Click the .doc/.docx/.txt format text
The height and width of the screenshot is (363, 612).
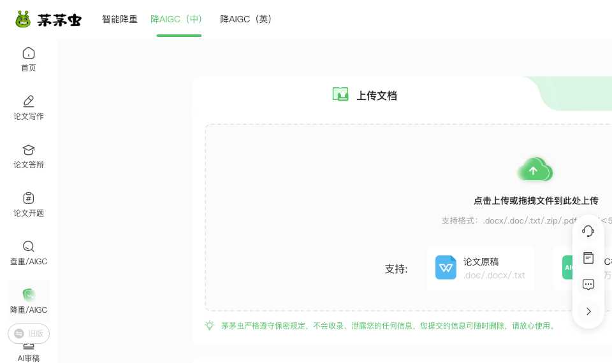[494, 275]
